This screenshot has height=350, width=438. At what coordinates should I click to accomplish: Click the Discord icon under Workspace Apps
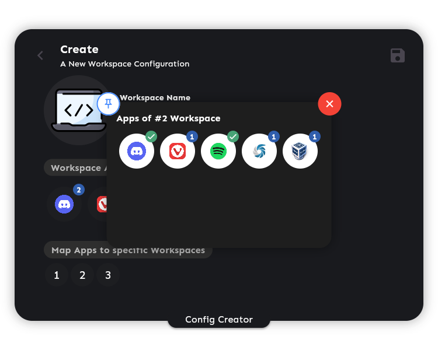(x=64, y=204)
